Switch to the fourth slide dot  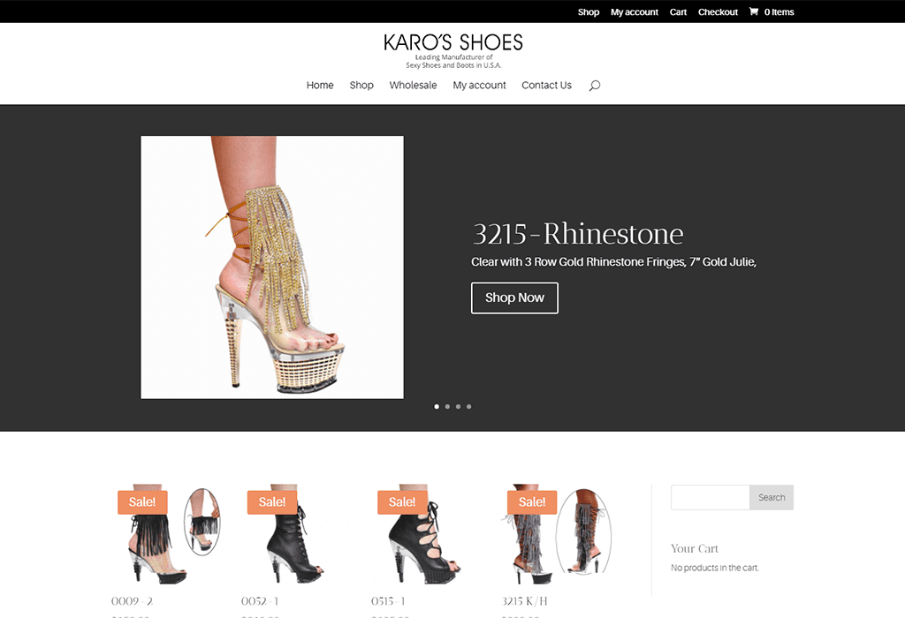pos(468,406)
